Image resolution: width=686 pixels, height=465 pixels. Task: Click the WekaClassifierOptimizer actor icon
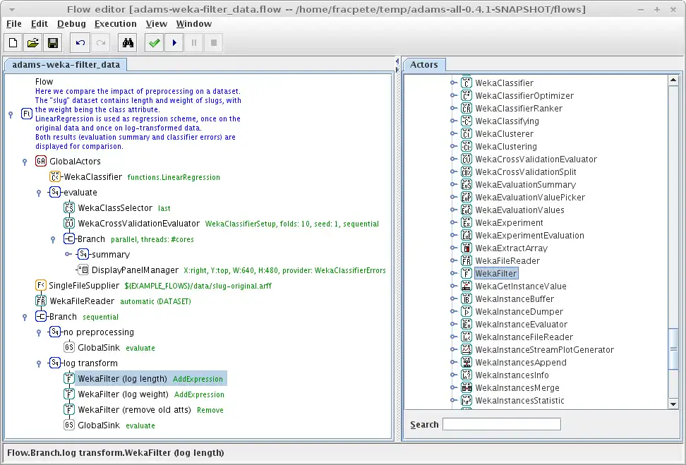coord(467,95)
